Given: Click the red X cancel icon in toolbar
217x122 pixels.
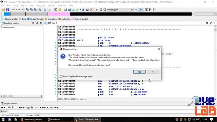Looking at the screenshot, I should tap(91, 10).
